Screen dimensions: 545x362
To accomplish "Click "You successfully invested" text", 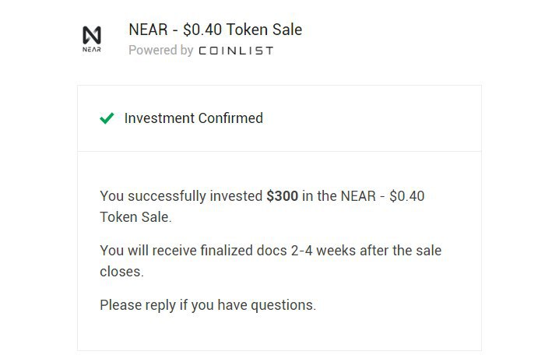I will (x=181, y=196).
